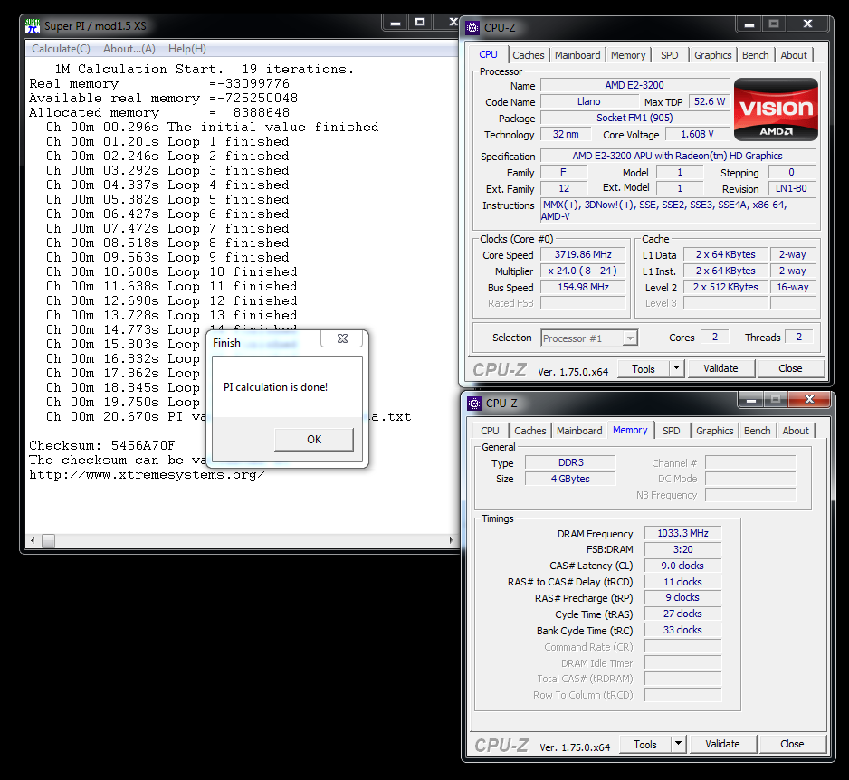Click the Multiplier value x 24.0 ( 8 - 24 )

583,271
